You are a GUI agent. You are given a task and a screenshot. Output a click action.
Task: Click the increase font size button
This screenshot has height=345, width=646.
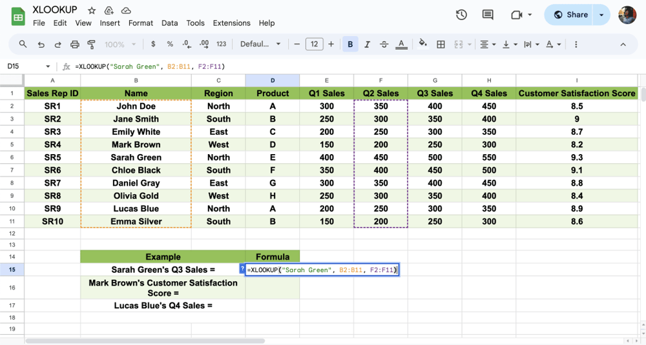(x=331, y=44)
